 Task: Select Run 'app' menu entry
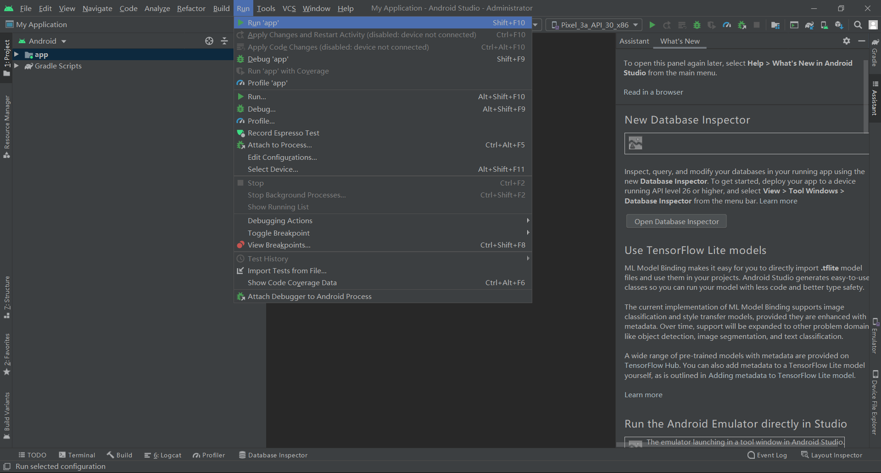tap(383, 23)
